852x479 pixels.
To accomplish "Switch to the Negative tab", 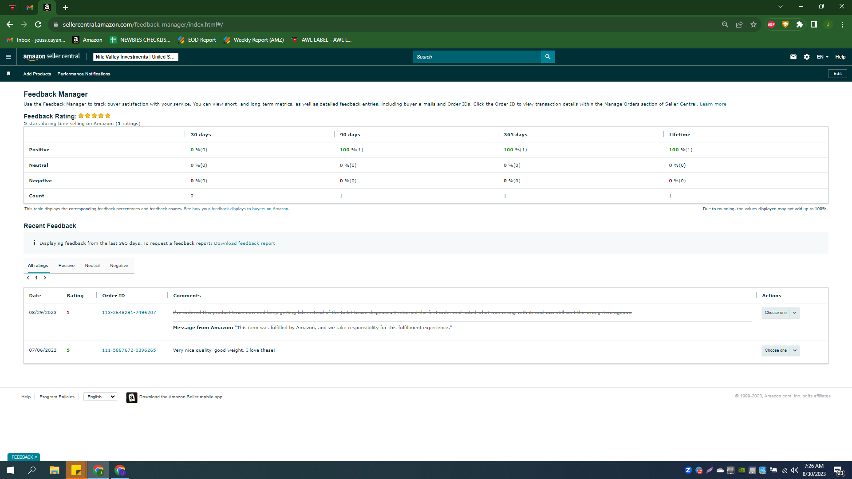I will (x=119, y=266).
